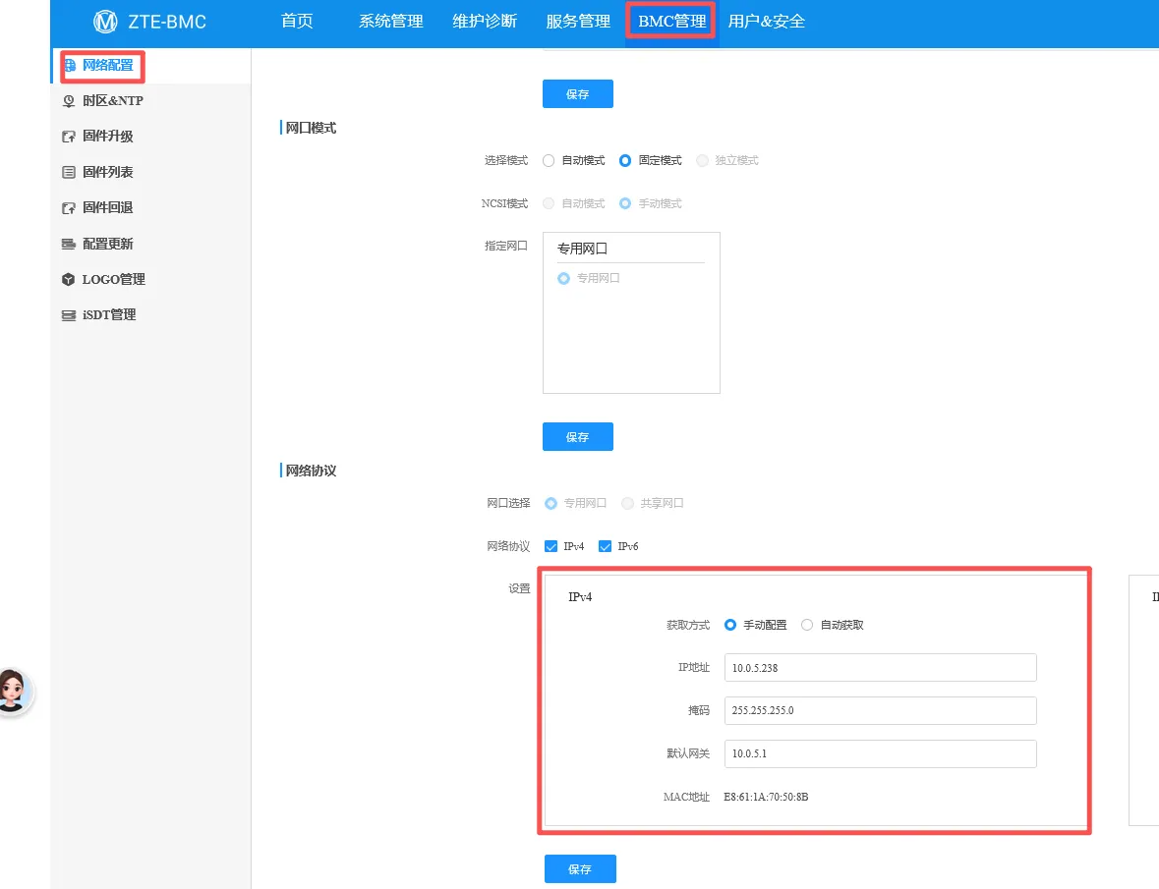Click the 掩码 input field
The width and height of the screenshot is (1159, 889).
[x=881, y=710]
